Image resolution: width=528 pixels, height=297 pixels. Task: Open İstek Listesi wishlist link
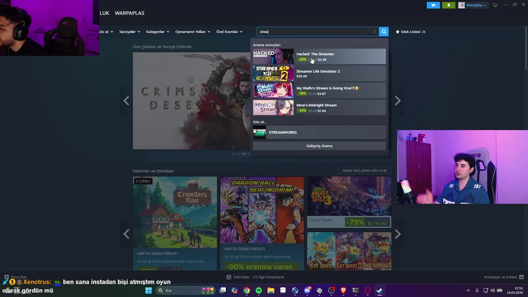point(410,32)
